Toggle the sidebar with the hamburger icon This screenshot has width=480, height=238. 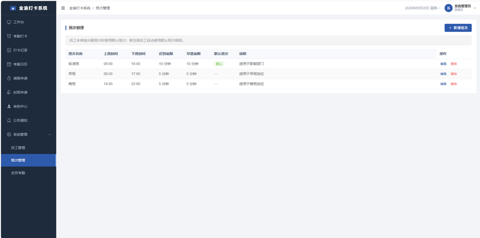coord(63,8)
